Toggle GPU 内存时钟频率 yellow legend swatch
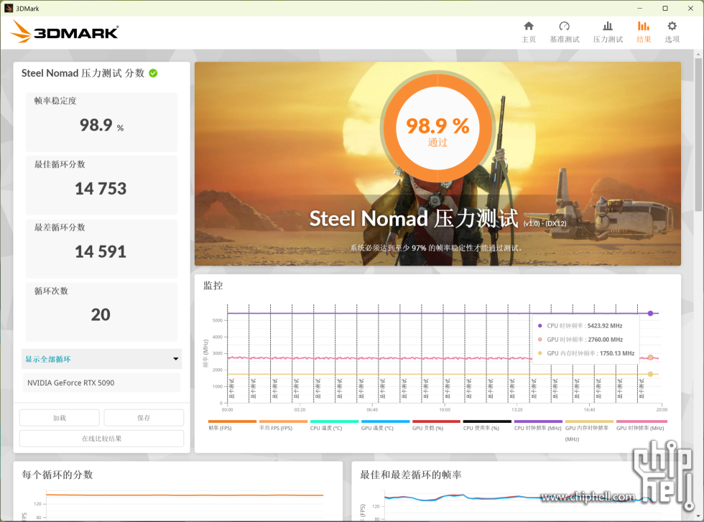The image size is (704, 522). pos(589,421)
